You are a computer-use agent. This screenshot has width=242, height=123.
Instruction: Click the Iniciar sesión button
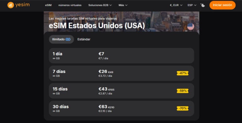pos(222,5)
